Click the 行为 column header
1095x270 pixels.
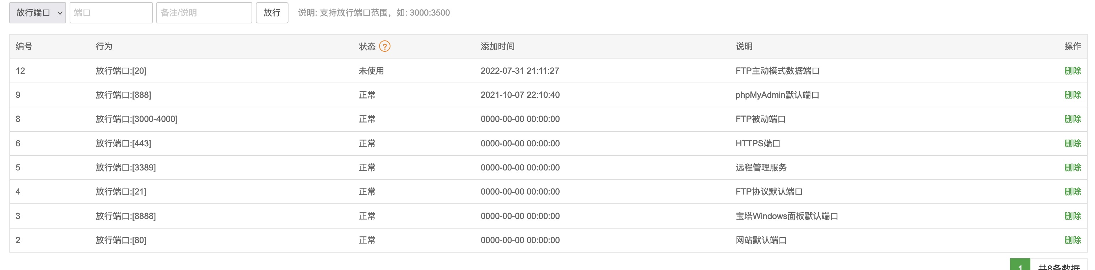(x=104, y=46)
